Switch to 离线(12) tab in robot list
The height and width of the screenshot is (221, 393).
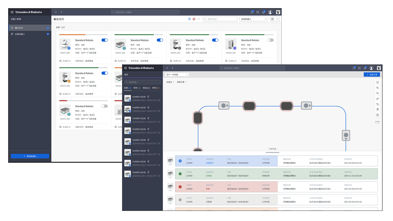[x=147, y=88]
